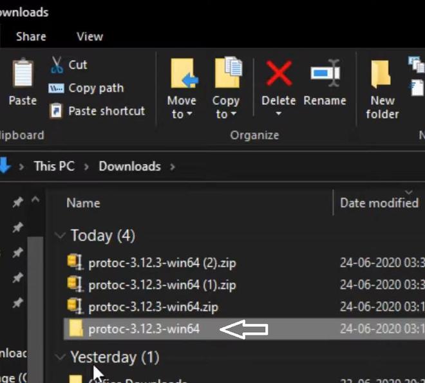Select the protoc-3.12.3-win64 folder name
425x383 pixels.
(144, 329)
